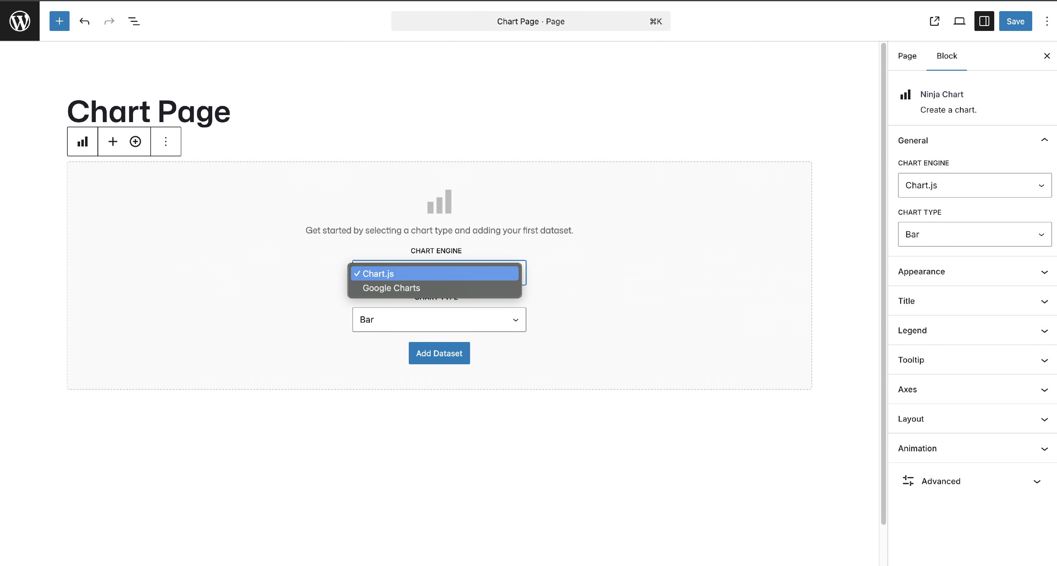
Task: Open the block inserter with the plus icon
Action: [x=59, y=21]
